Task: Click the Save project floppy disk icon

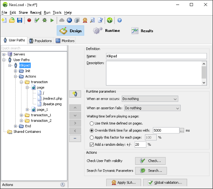Action: (x=19, y=20)
